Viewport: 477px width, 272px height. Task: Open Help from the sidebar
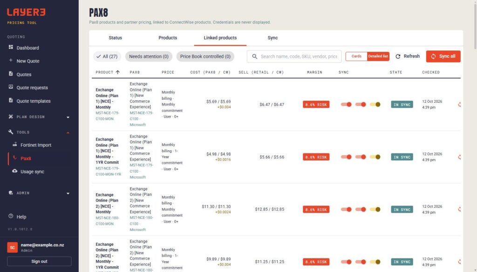point(21,216)
